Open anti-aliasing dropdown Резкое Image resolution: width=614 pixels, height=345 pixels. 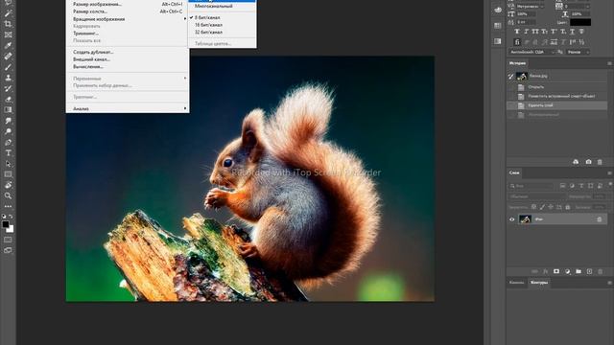(x=578, y=52)
